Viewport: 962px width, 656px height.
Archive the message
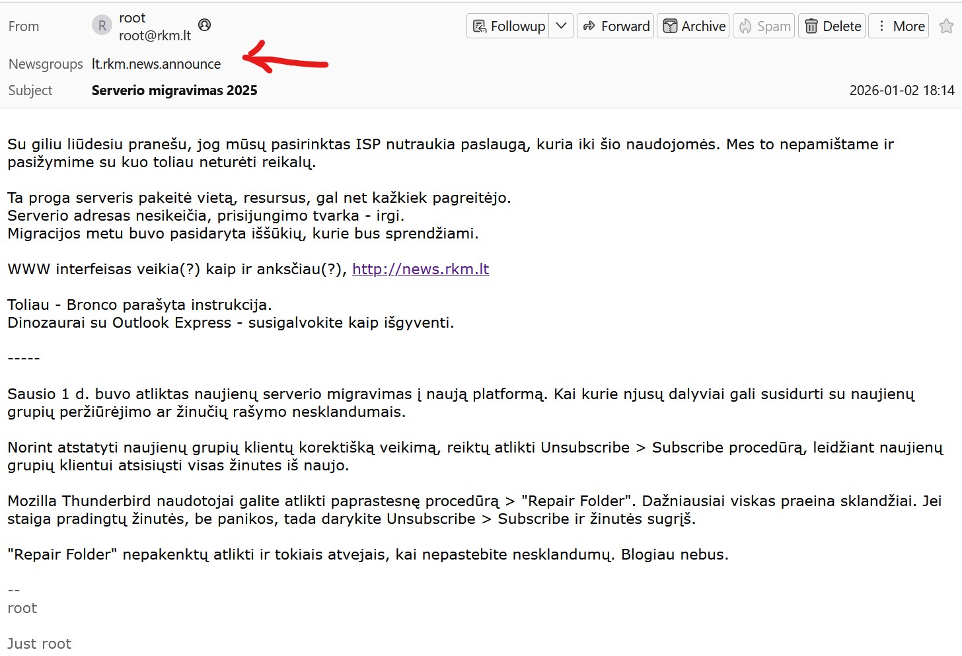[x=693, y=26]
